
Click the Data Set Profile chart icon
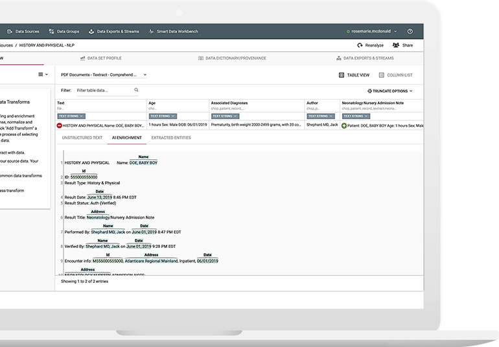click(83, 58)
